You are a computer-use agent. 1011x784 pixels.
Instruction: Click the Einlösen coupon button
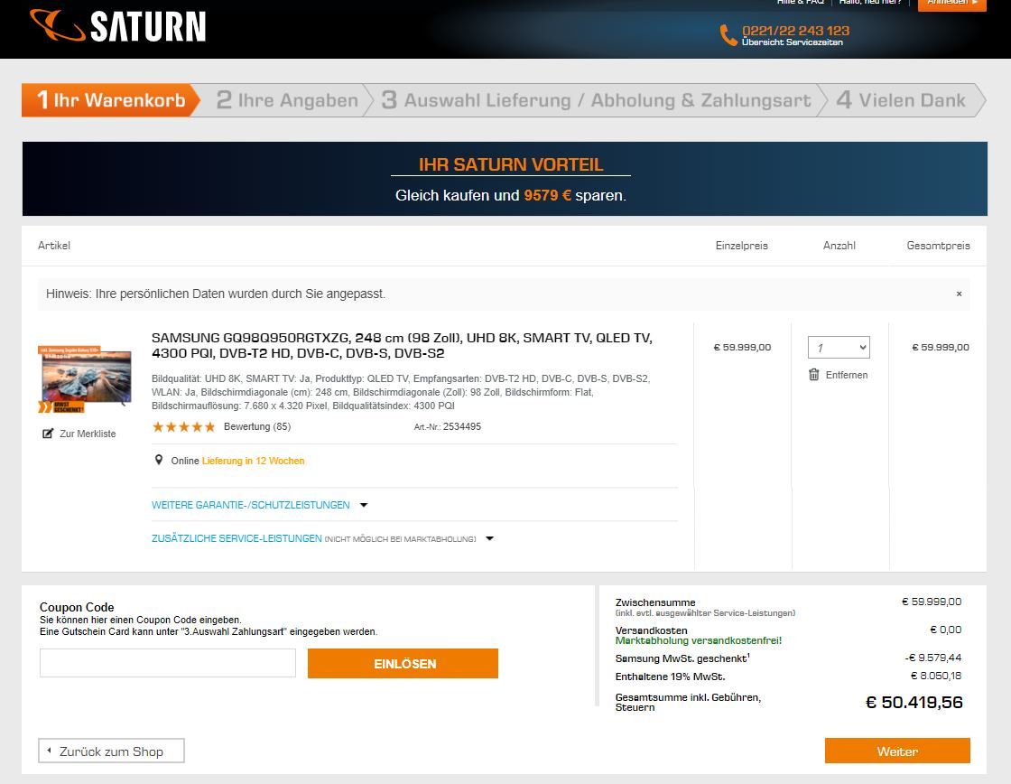tap(403, 663)
